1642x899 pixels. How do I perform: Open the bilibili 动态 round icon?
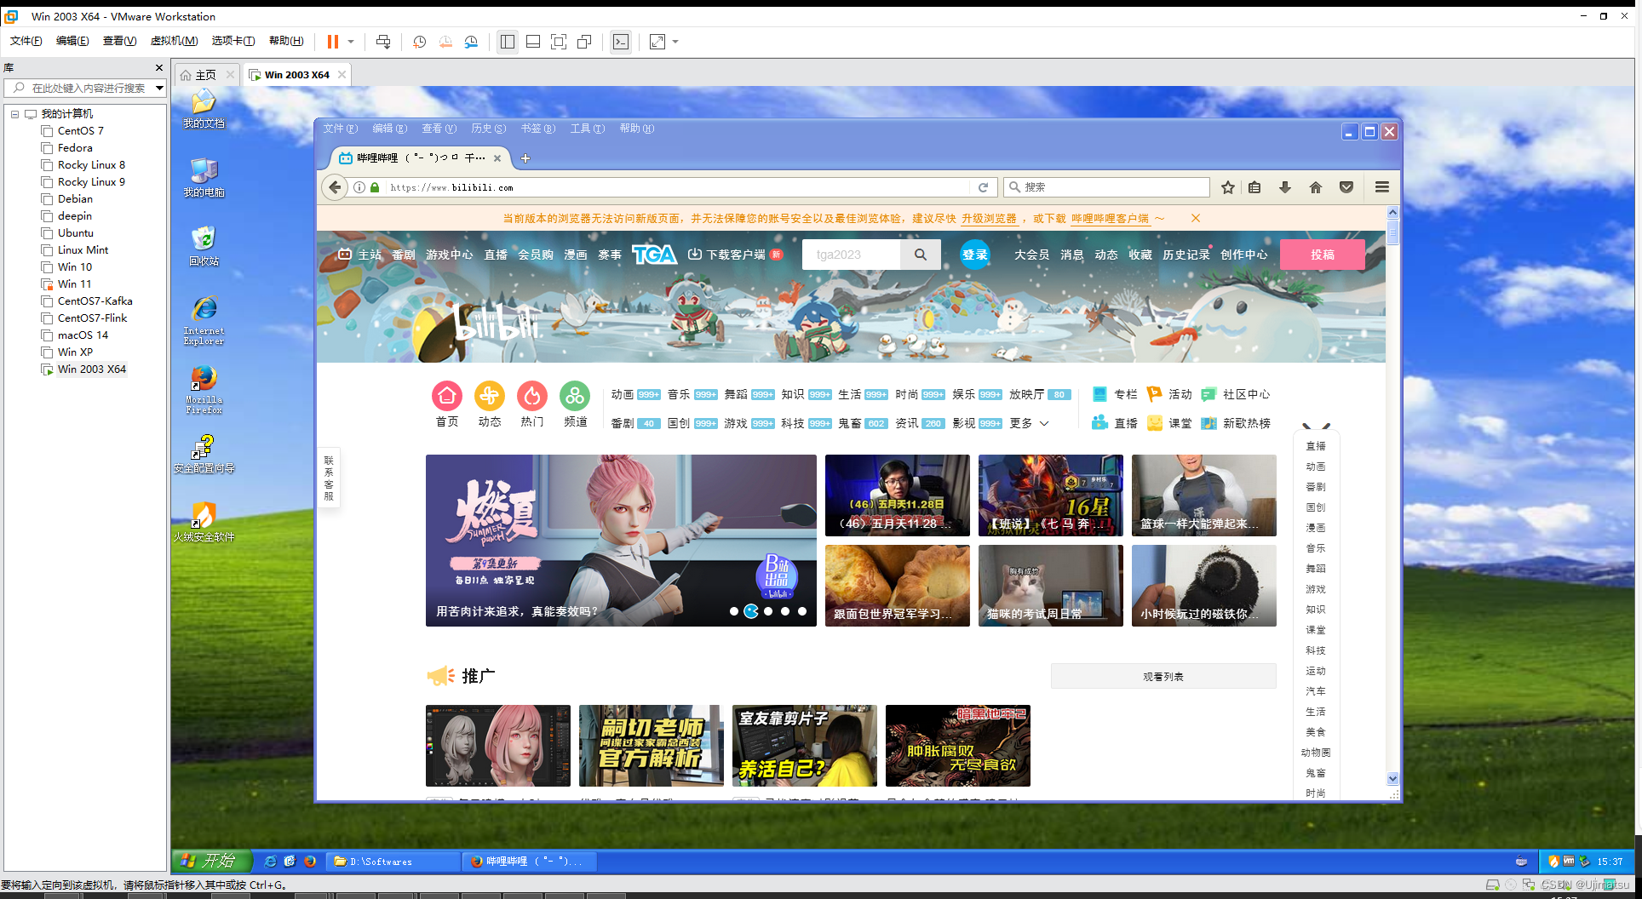click(490, 396)
